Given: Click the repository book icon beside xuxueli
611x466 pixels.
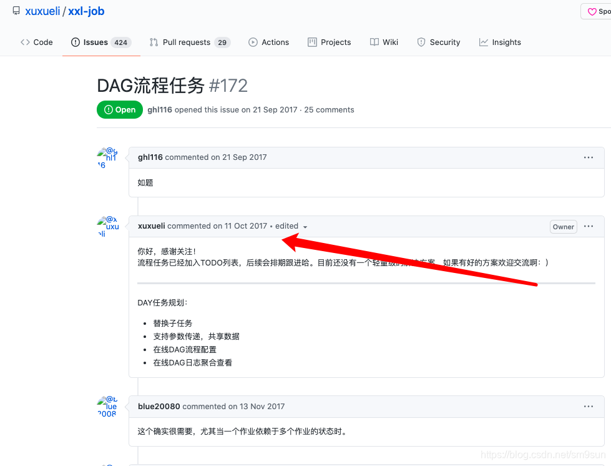Looking at the screenshot, I should pyautogui.click(x=16, y=11).
